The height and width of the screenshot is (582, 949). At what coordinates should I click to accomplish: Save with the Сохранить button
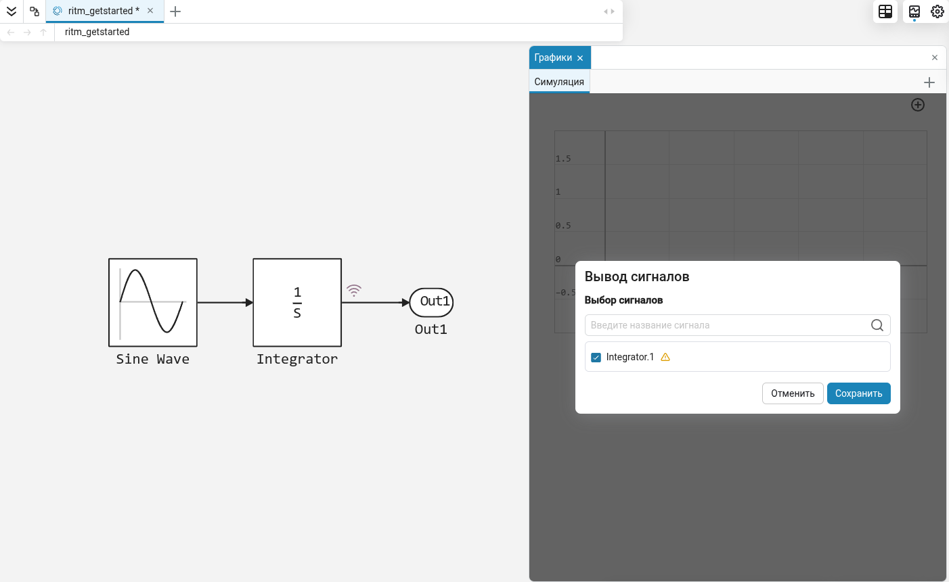pyautogui.click(x=858, y=393)
